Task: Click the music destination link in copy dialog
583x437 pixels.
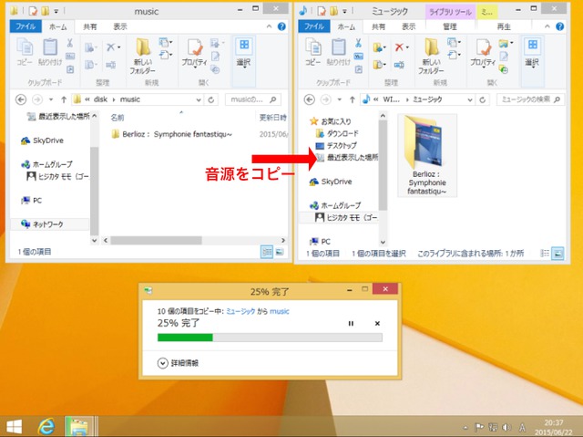Action: [x=279, y=311]
